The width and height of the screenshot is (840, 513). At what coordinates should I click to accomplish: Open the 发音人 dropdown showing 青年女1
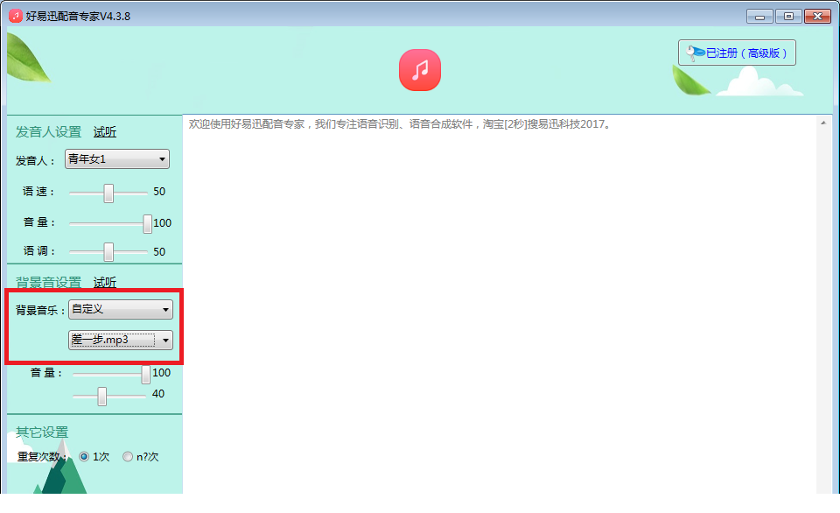click(x=117, y=159)
